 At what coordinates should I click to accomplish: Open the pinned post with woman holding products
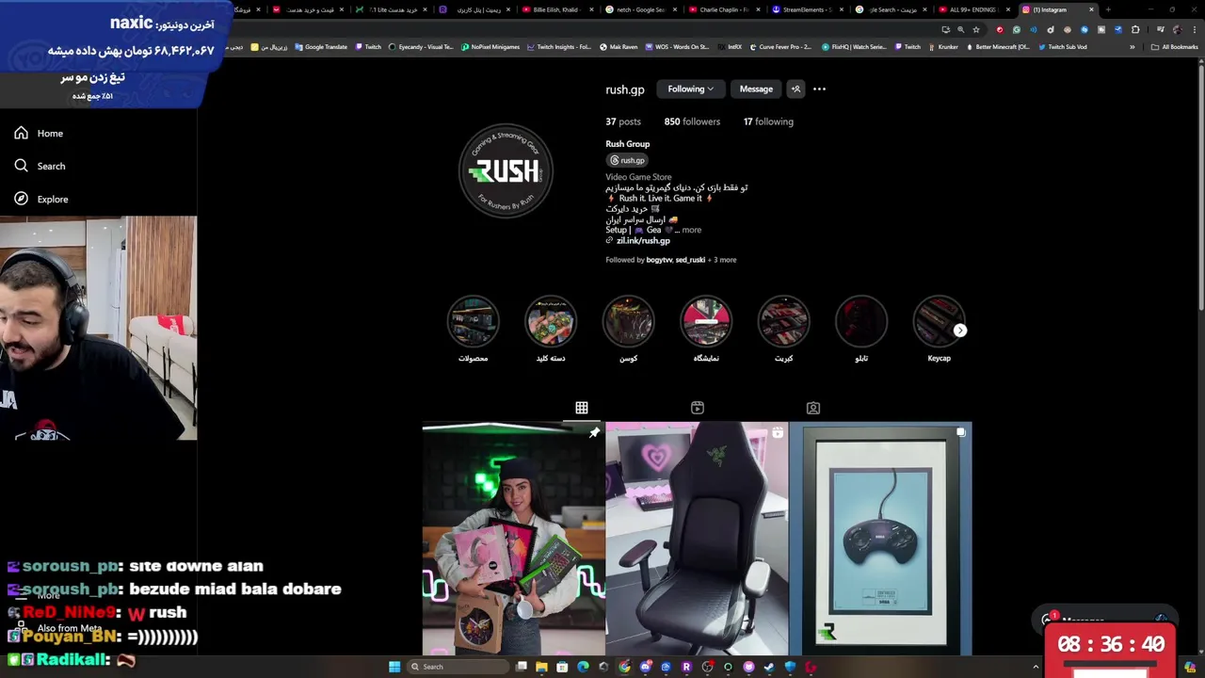(513, 539)
